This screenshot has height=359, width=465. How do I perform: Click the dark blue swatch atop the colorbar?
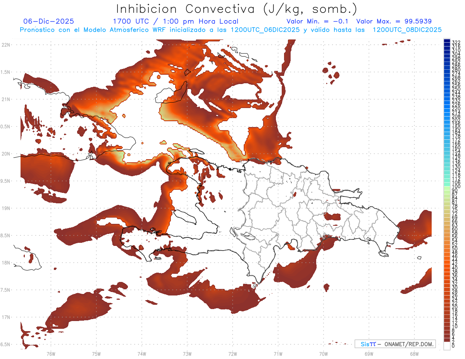tap(447, 41)
